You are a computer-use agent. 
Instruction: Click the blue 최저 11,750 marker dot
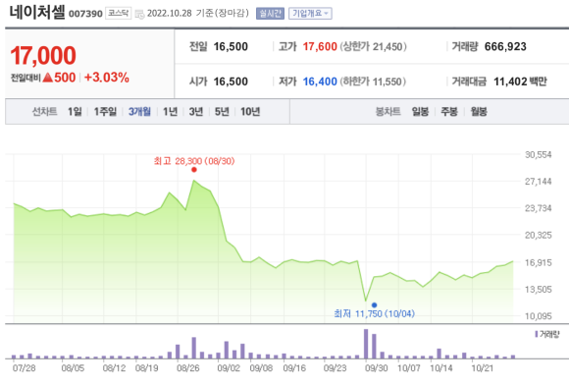tap(374, 305)
